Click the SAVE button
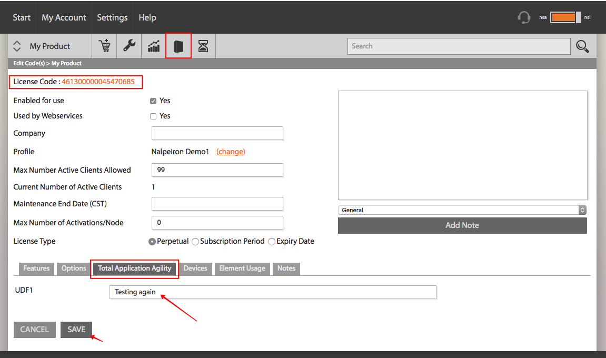 [76, 330]
